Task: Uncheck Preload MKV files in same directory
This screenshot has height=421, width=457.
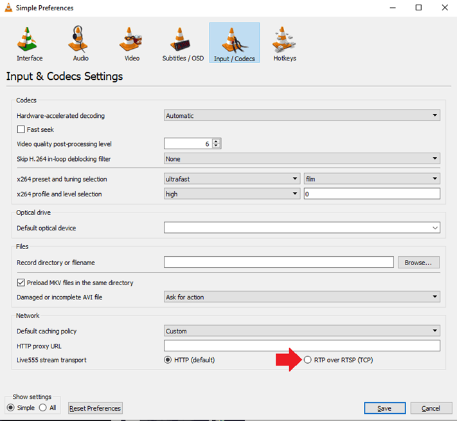Action: [x=21, y=283]
